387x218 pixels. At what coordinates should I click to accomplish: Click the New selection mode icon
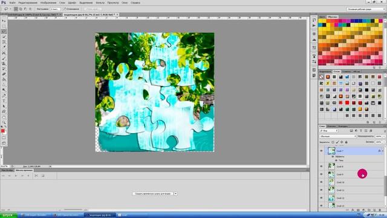pos(16,9)
